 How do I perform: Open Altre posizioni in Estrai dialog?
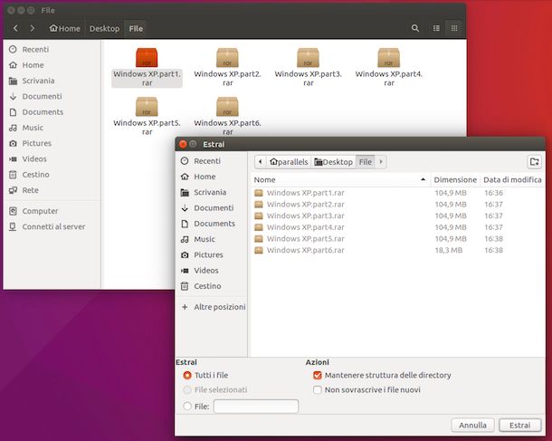211,307
